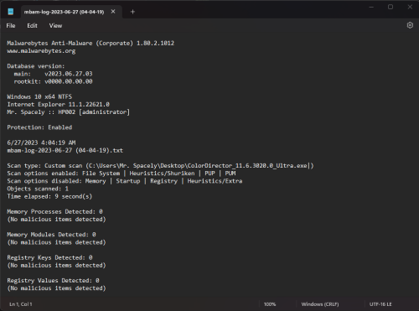Minimize the Notepad window

(371, 7)
